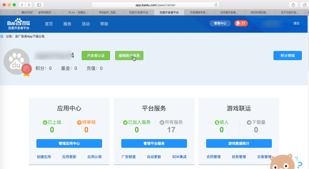The width and height of the screenshot is (309, 169).
Task: Click the 游戏联运 card heading
Action: [x=239, y=108]
